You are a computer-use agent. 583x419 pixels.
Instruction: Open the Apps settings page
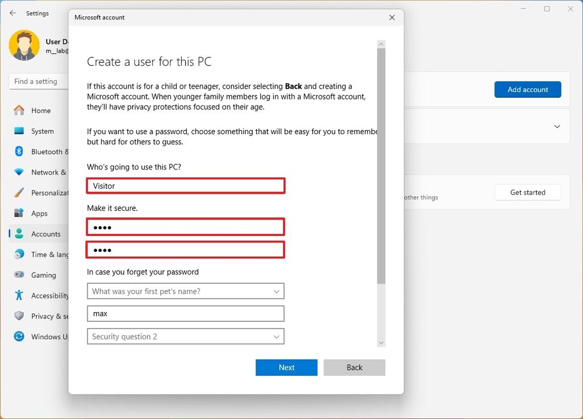(x=39, y=213)
